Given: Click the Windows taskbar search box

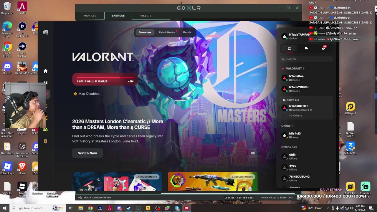Looking at the screenshot, I should tap(38, 208).
